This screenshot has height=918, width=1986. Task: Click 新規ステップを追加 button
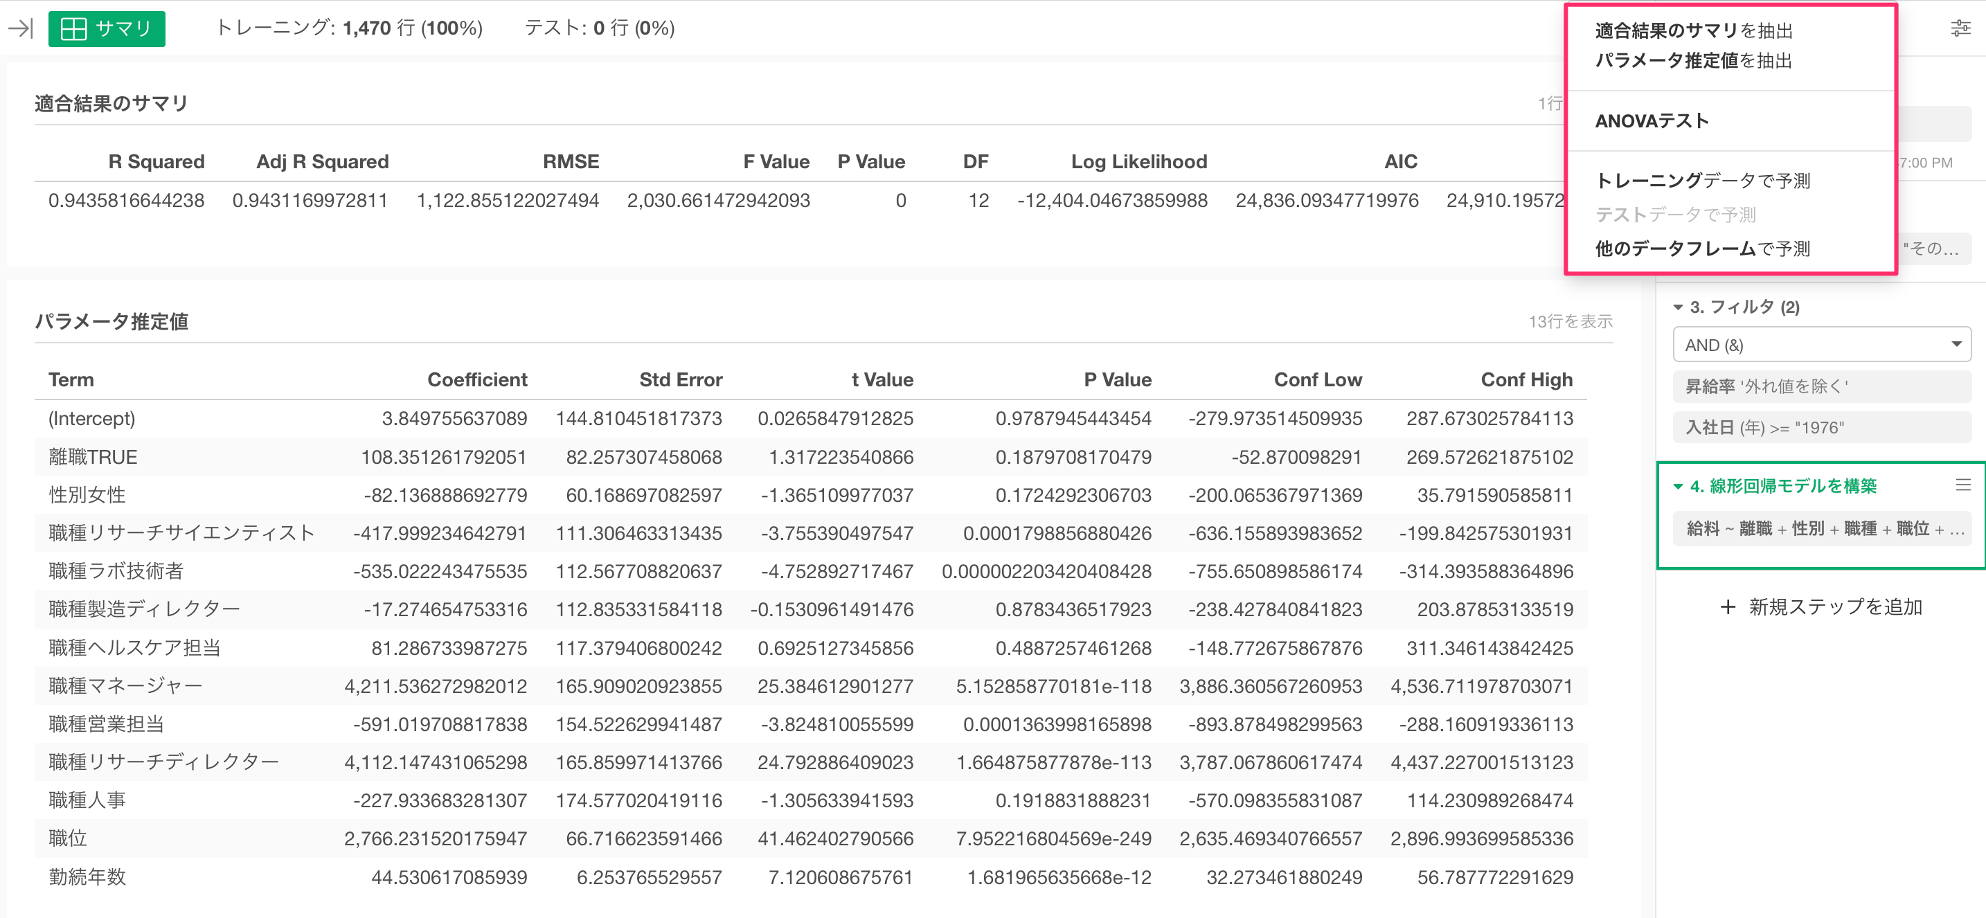click(1834, 606)
